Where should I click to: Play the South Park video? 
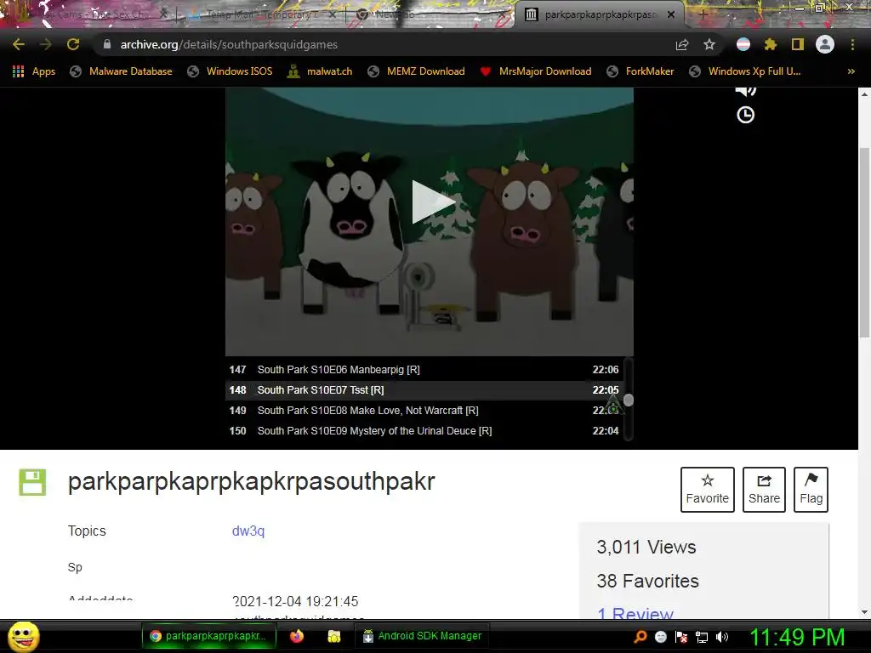pyautogui.click(x=433, y=202)
